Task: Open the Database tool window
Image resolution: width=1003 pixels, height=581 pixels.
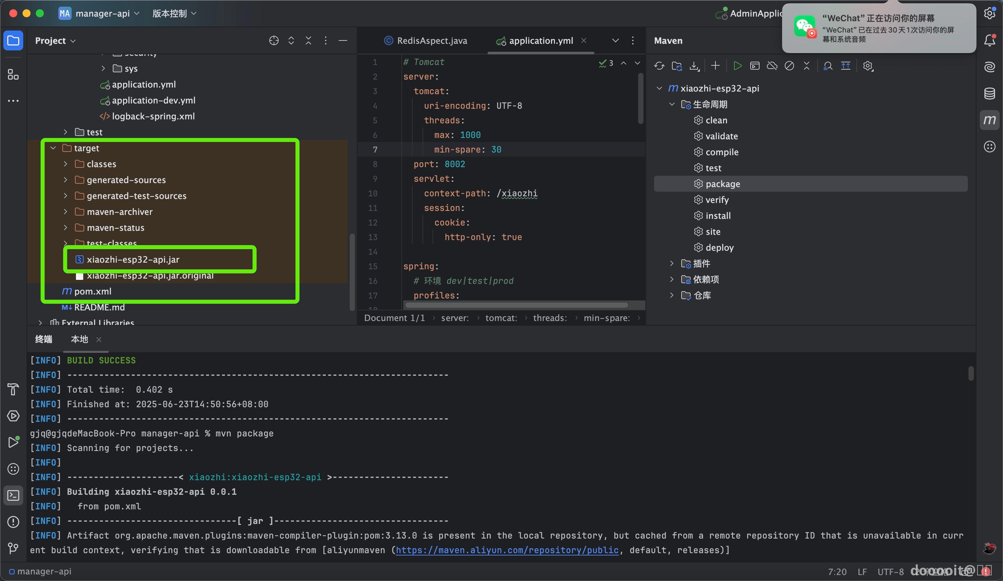Action: 989,94
